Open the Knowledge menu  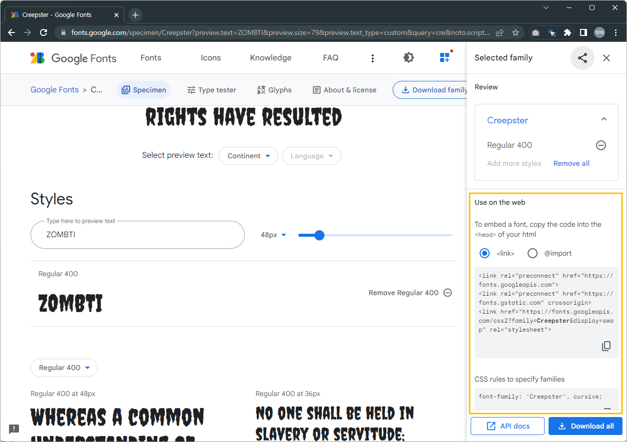pyautogui.click(x=271, y=58)
